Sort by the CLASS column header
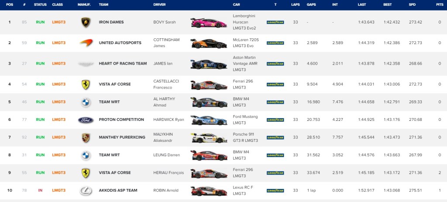This screenshot has height=202, width=447. click(x=58, y=4)
